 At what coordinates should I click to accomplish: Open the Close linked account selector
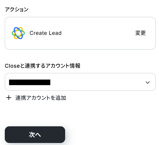pos(80,82)
